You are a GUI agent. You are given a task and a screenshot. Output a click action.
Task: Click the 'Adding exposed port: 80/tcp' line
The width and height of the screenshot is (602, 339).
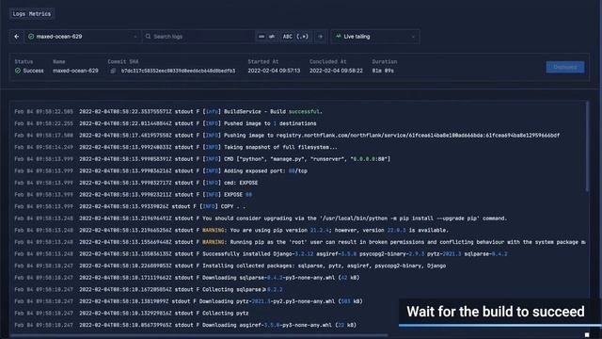pyautogui.click(x=161, y=171)
